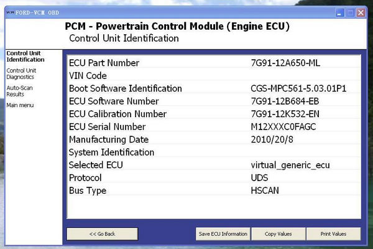Click the VCM app icon in title bar
Screen dimensions: 373x249
(x=9, y=12)
